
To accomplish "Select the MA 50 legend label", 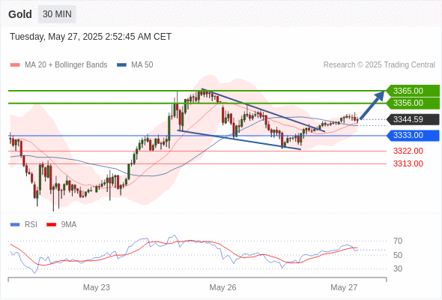I will pyautogui.click(x=142, y=65).
